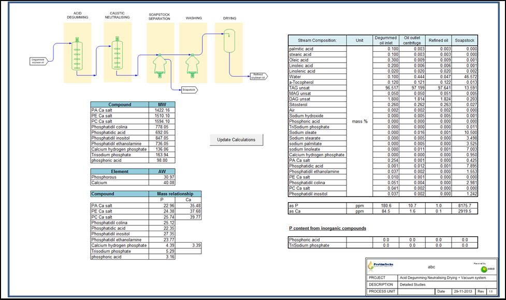This screenshot has height=300, width=506.
Task: Select the abc title cell
Action: tap(430, 267)
